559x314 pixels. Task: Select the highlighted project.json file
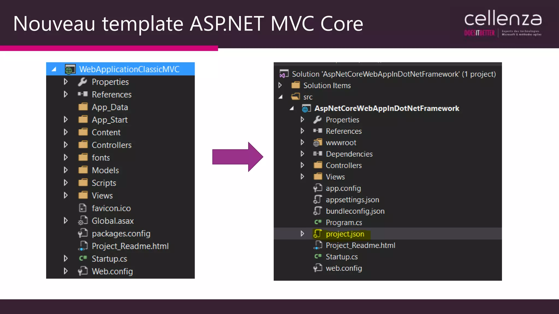tap(345, 234)
